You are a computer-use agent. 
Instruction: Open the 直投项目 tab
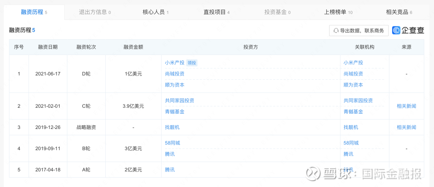[x=217, y=12]
